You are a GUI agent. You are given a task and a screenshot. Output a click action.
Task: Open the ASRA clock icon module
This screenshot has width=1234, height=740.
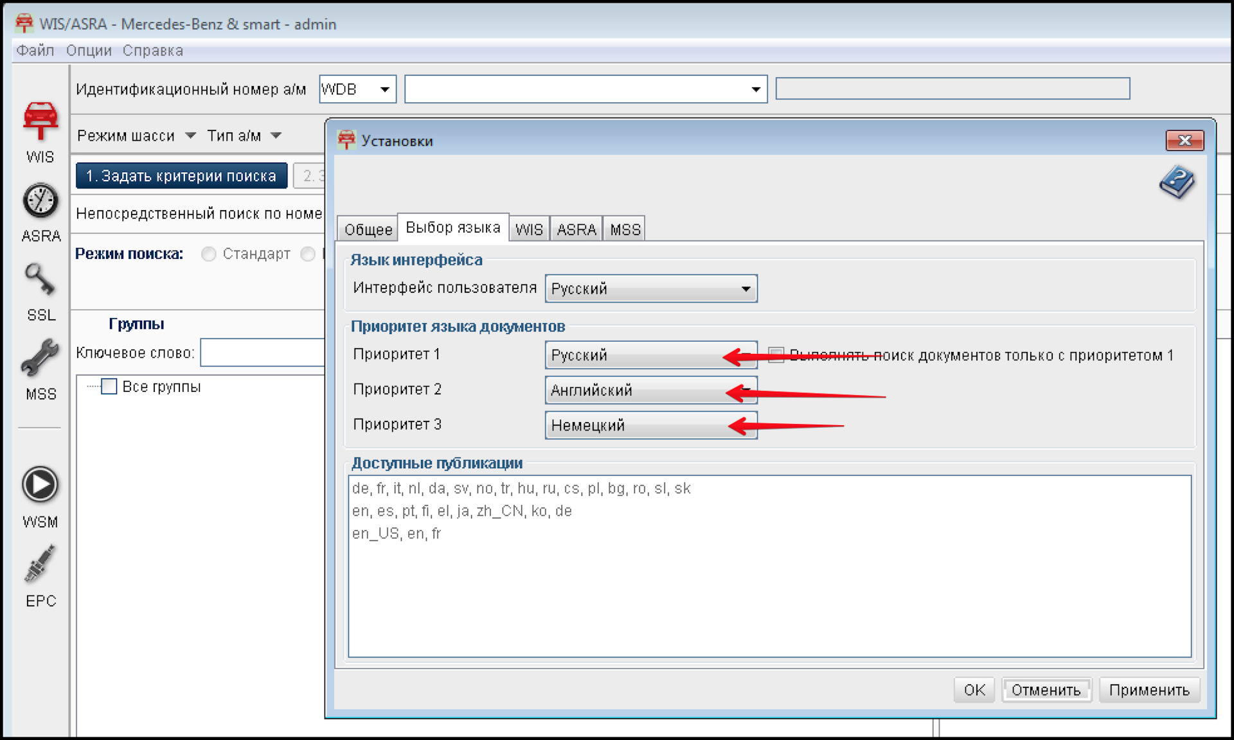click(40, 212)
